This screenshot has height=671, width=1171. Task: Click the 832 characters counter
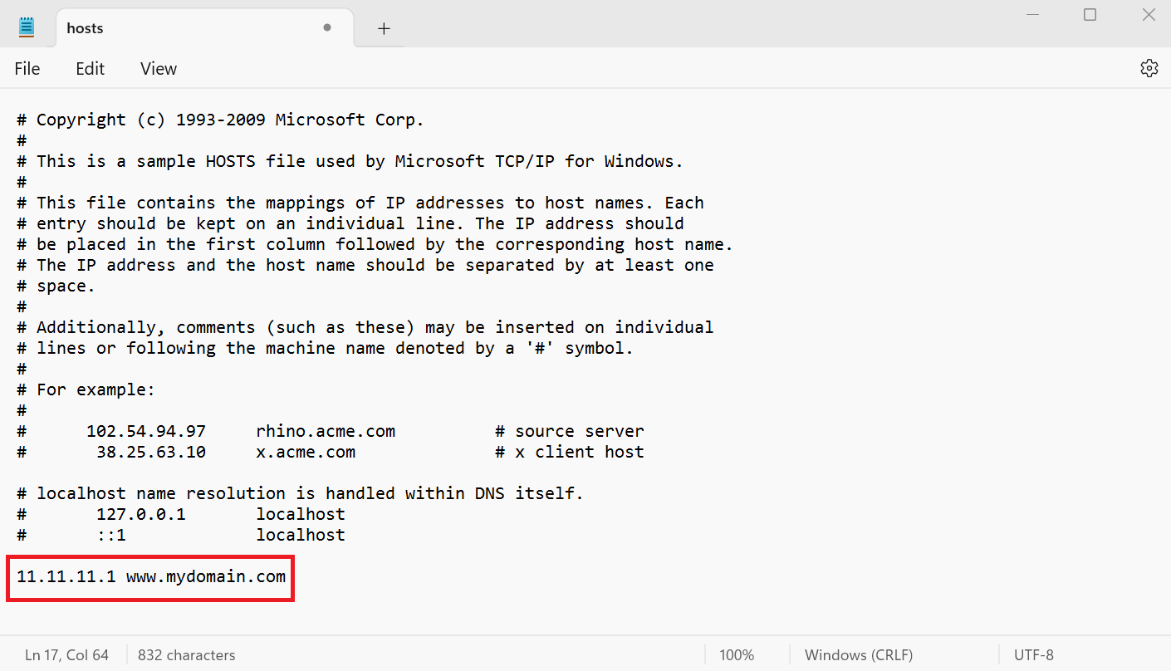[x=186, y=654]
